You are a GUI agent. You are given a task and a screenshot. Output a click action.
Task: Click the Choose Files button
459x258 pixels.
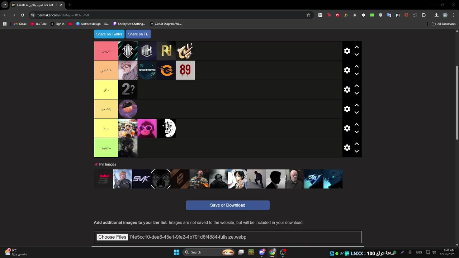click(x=112, y=237)
